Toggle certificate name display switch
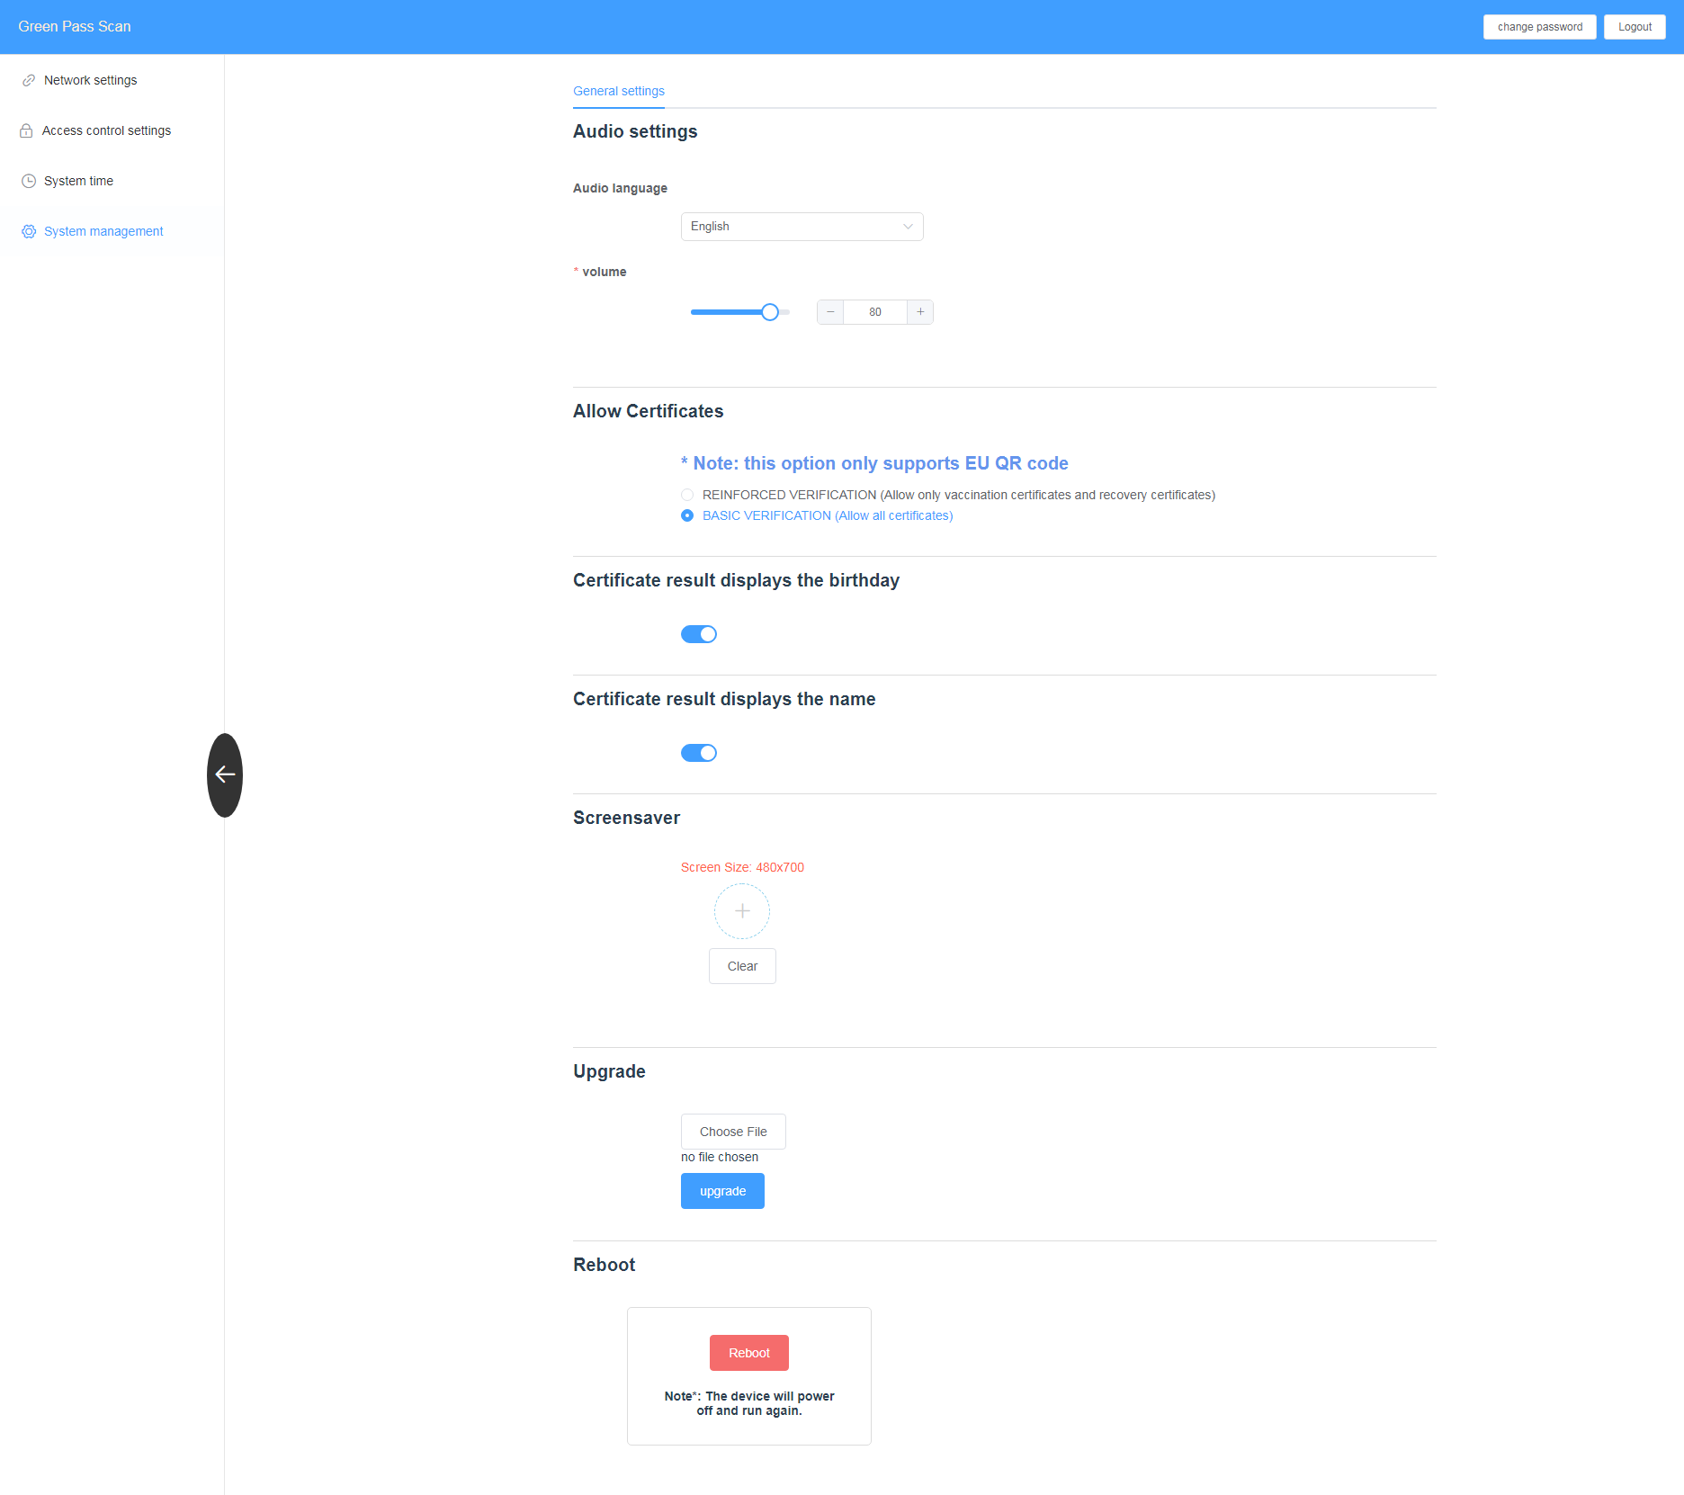The width and height of the screenshot is (1684, 1495). (699, 753)
